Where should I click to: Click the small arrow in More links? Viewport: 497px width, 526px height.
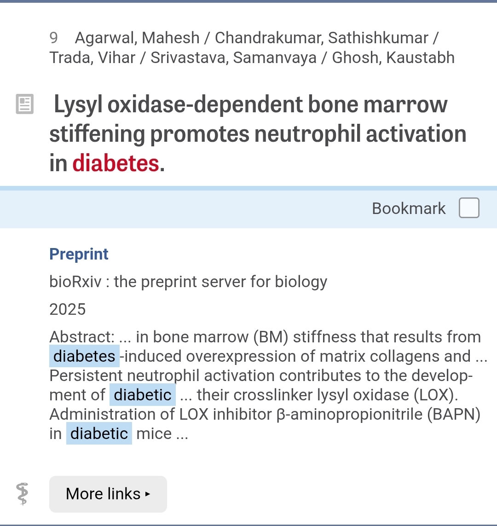[x=148, y=494]
